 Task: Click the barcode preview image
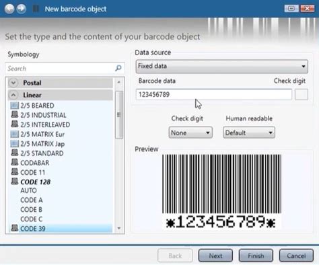221,191
